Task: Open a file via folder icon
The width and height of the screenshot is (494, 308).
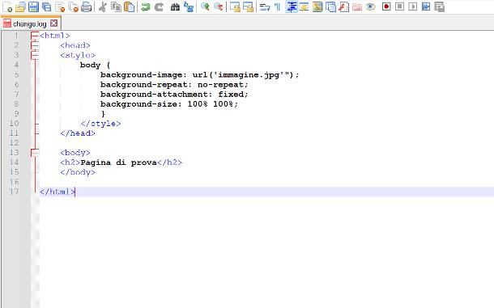Action: click(20, 7)
